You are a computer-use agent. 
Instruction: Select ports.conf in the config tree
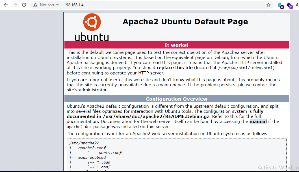coord(110,153)
